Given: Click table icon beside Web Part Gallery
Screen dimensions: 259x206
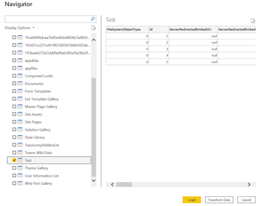Looking at the screenshot, I should pyautogui.click(x=20, y=183).
